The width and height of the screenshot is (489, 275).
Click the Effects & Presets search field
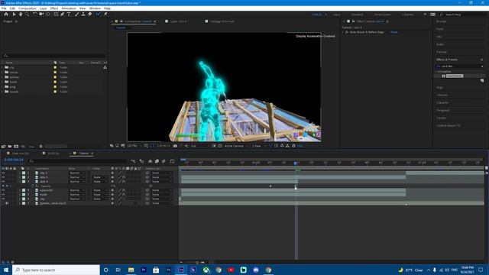pyautogui.click(x=460, y=66)
